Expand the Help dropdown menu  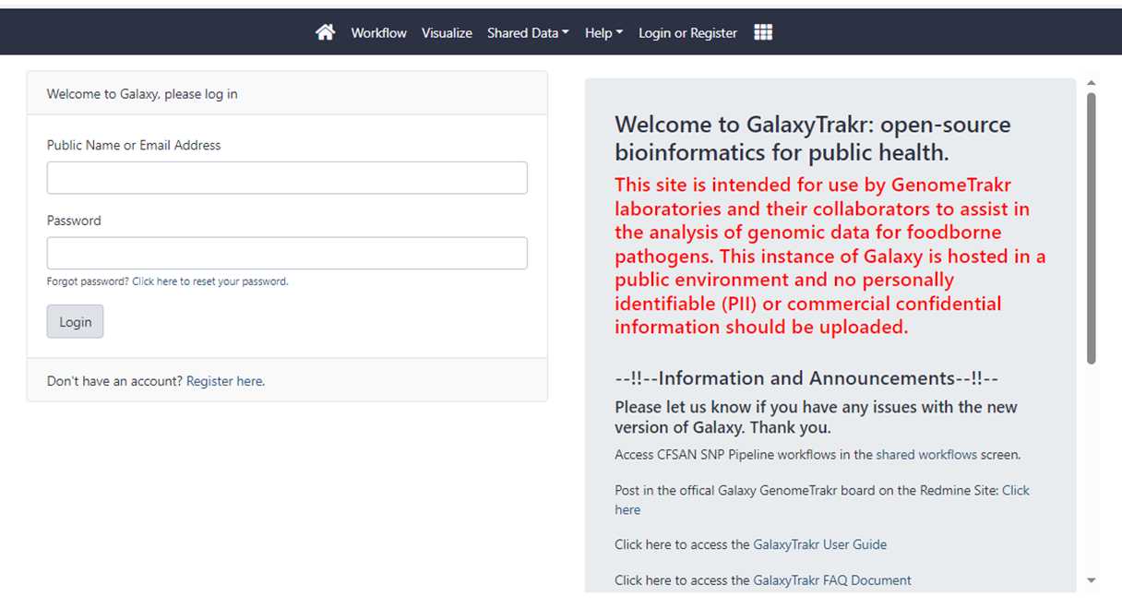coord(604,32)
